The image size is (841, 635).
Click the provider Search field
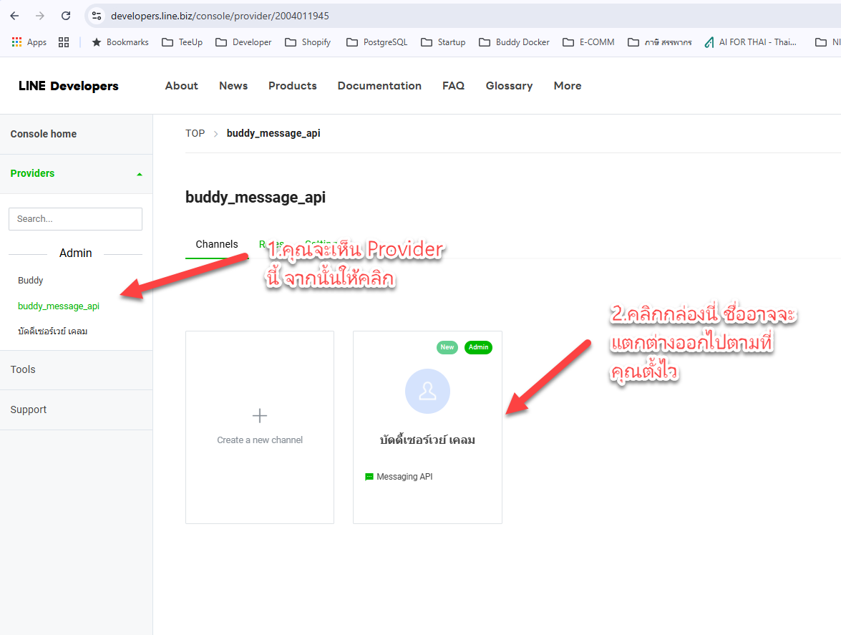tap(76, 219)
